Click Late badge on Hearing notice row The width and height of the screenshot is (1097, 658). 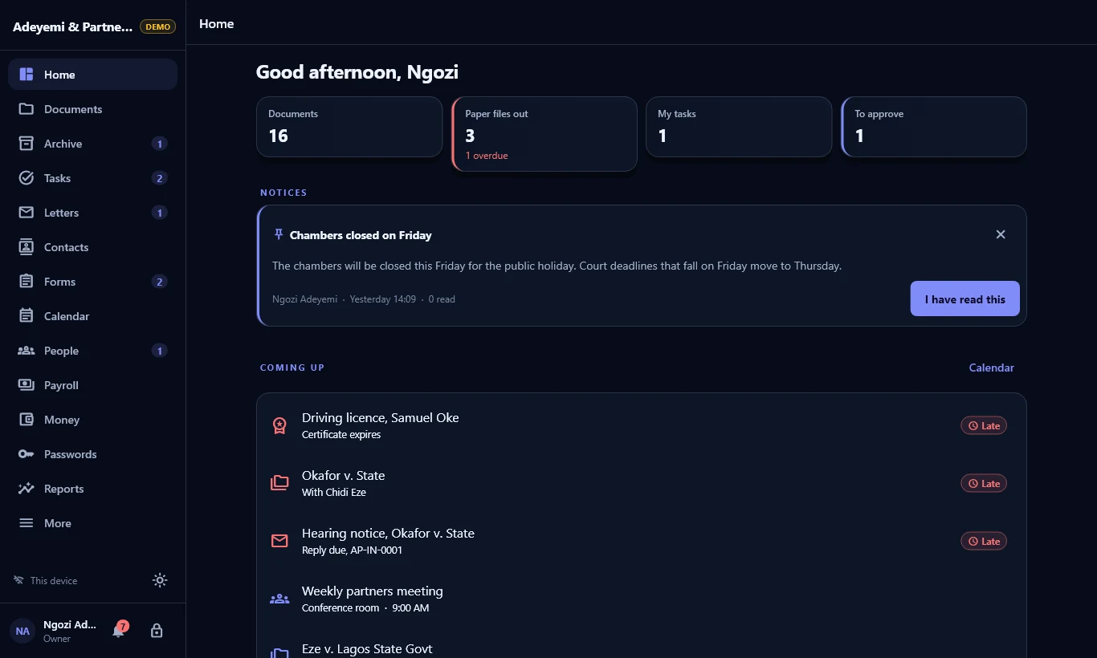point(984,541)
